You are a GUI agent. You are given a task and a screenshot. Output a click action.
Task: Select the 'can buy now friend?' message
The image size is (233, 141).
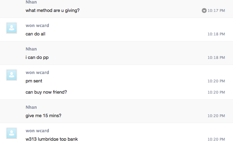click(46, 92)
